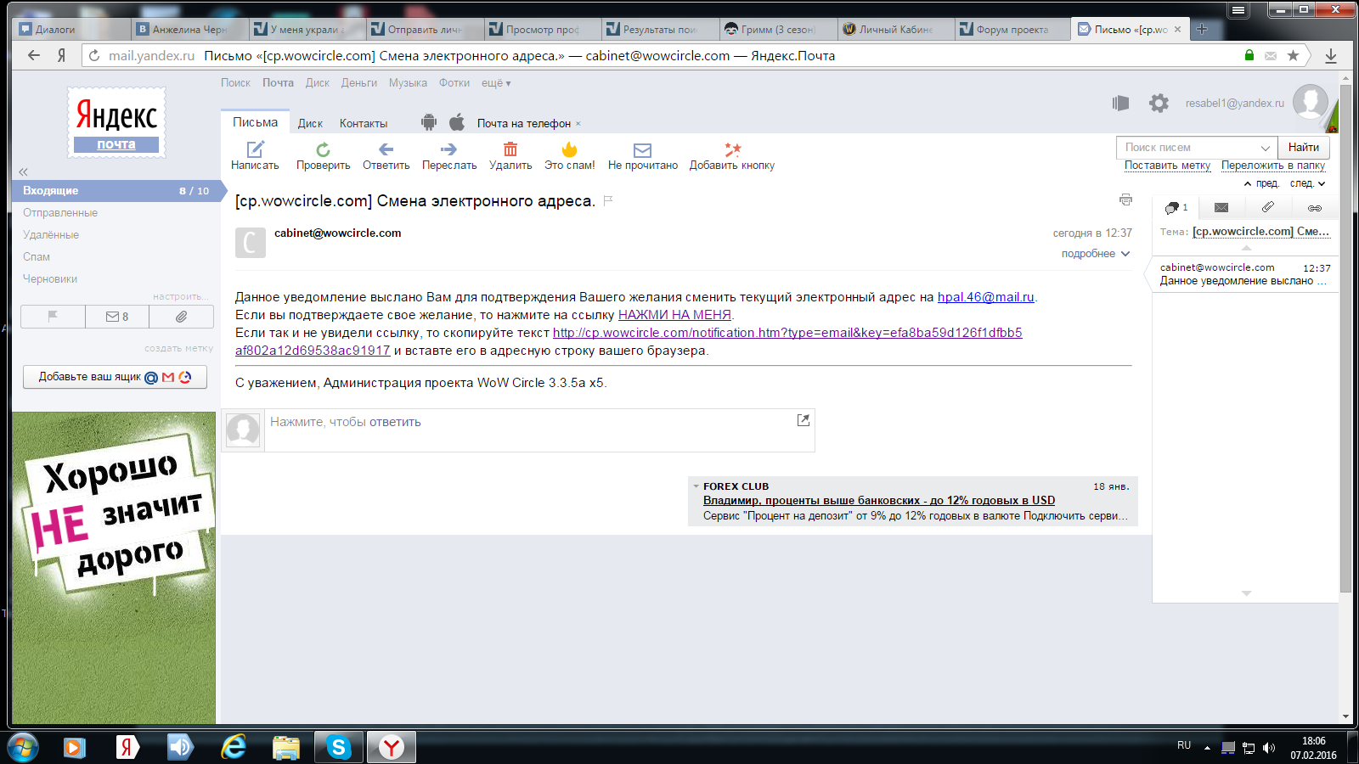Image resolution: width=1359 pixels, height=764 pixels.
Task: Print the email using printer icon
Action: click(x=1125, y=200)
